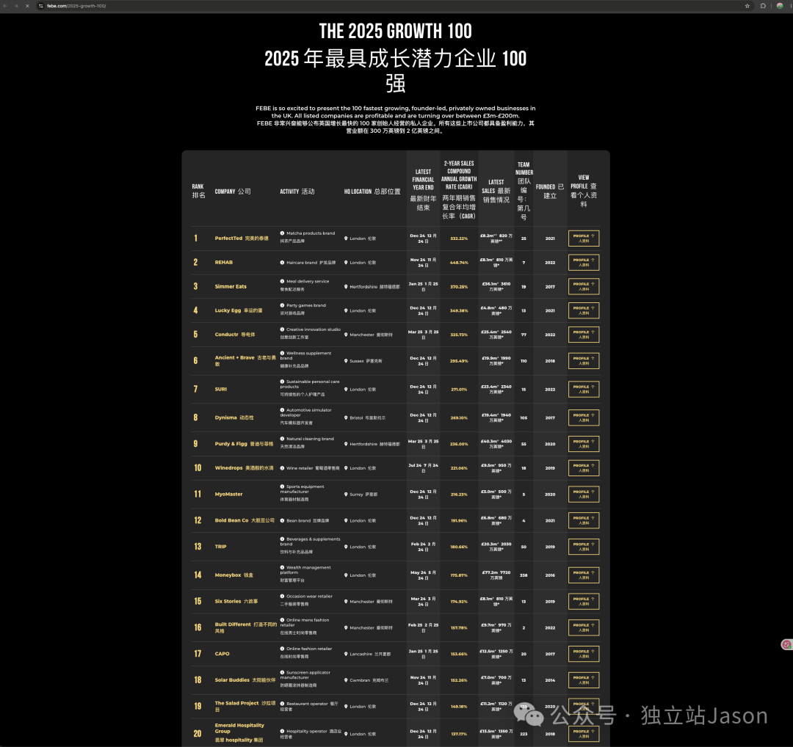Screen dimensions: 793x747
Task: Click the Rank column header
Action: point(198,191)
